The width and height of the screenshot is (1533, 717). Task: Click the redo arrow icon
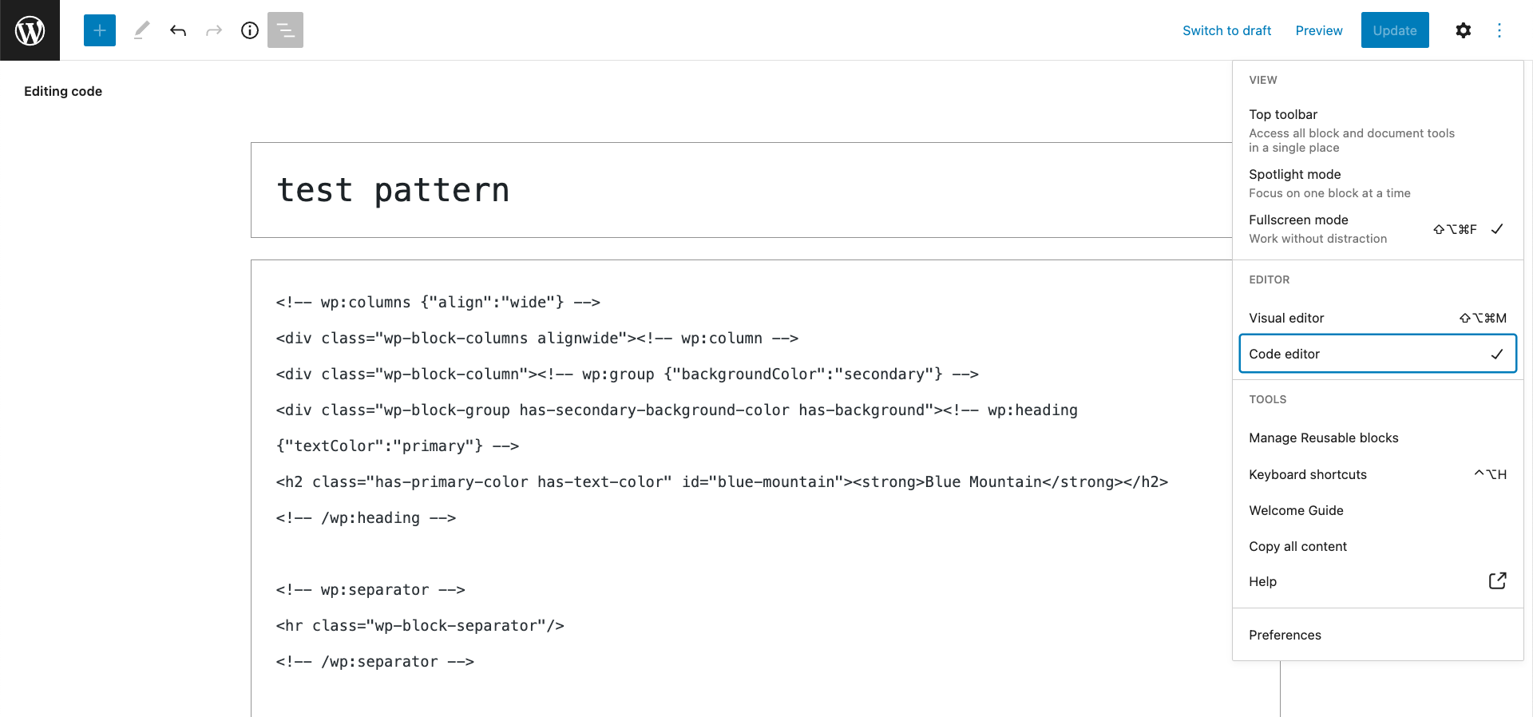coord(214,30)
